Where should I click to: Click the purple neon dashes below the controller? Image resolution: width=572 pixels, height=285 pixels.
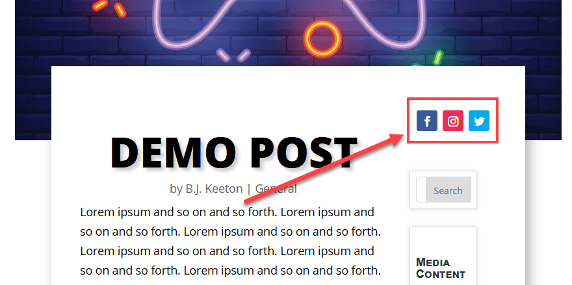tap(233, 55)
